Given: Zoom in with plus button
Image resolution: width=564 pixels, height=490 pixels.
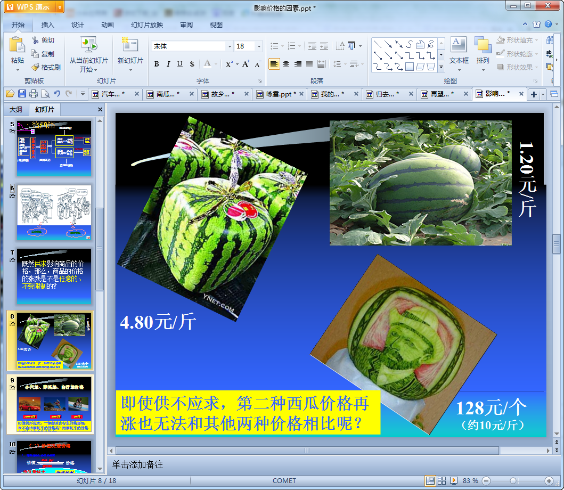Looking at the screenshot, I should pyautogui.click(x=549, y=480).
